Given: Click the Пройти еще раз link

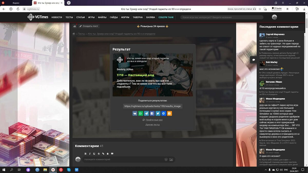Looking at the screenshot, I should pos(154,120).
